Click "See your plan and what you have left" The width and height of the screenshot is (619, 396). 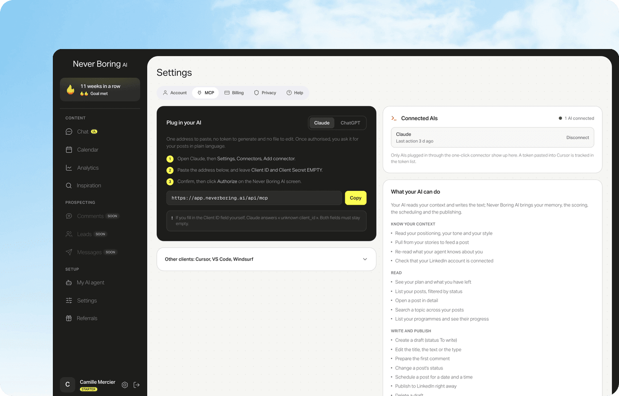433,282
